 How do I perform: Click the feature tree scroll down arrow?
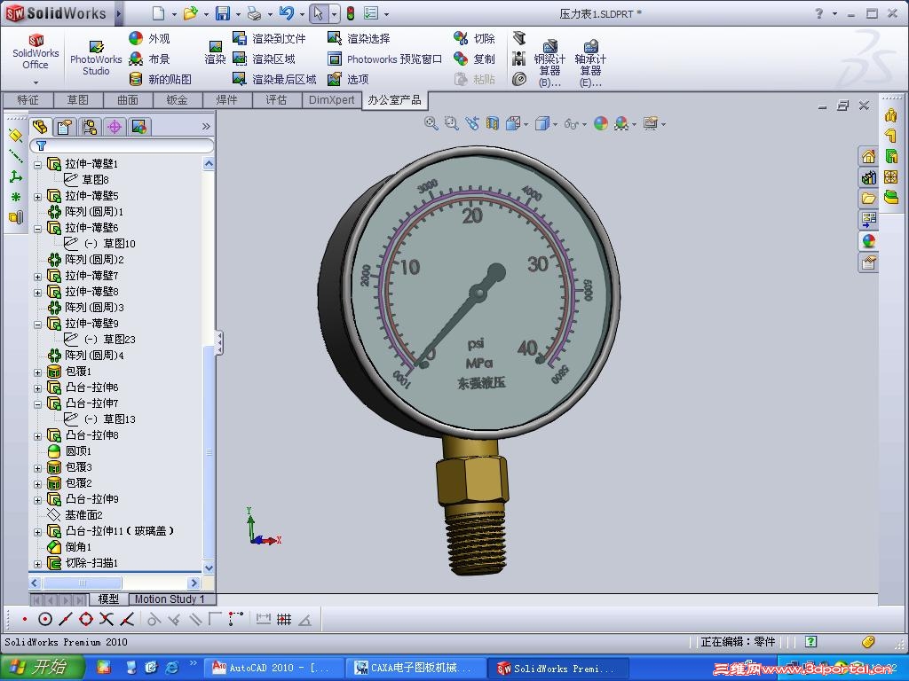[209, 567]
